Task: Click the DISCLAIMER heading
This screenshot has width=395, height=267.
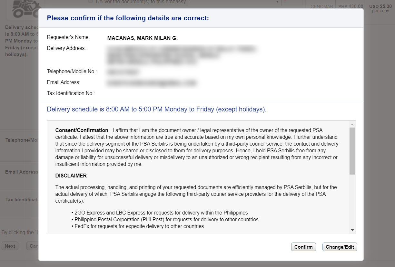Action: (x=71, y=176)
